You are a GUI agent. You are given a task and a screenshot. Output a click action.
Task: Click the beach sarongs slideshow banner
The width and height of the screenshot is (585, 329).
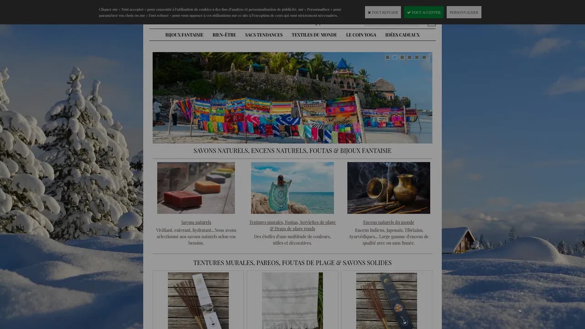pos(292,98)
